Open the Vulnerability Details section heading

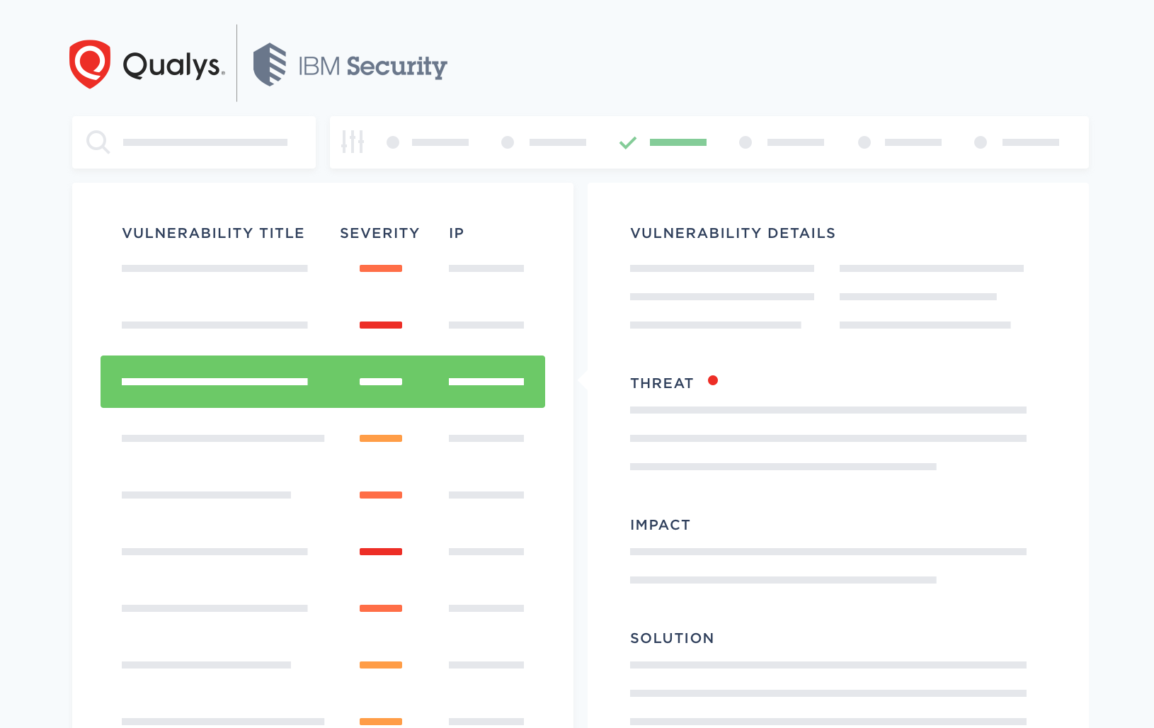[x=733, y=233]
